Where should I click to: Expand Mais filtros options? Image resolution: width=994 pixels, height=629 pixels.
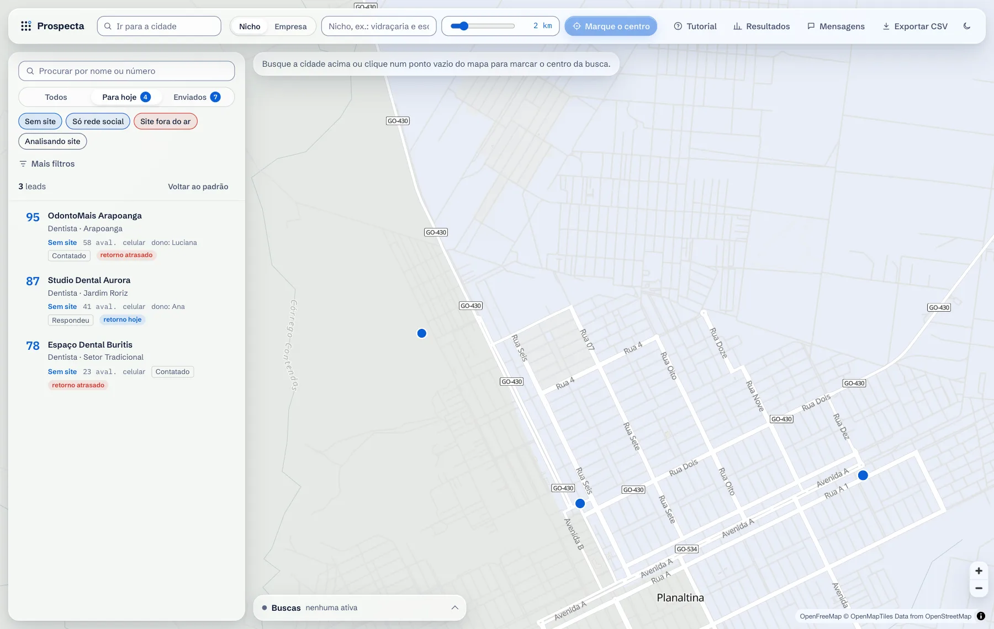click(x=47, y=164)
